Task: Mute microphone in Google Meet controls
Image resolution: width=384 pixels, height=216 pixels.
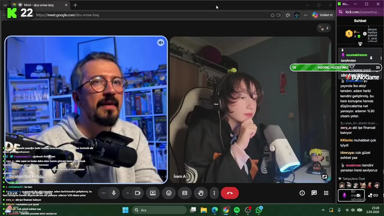Action: [x=114, y=193]
